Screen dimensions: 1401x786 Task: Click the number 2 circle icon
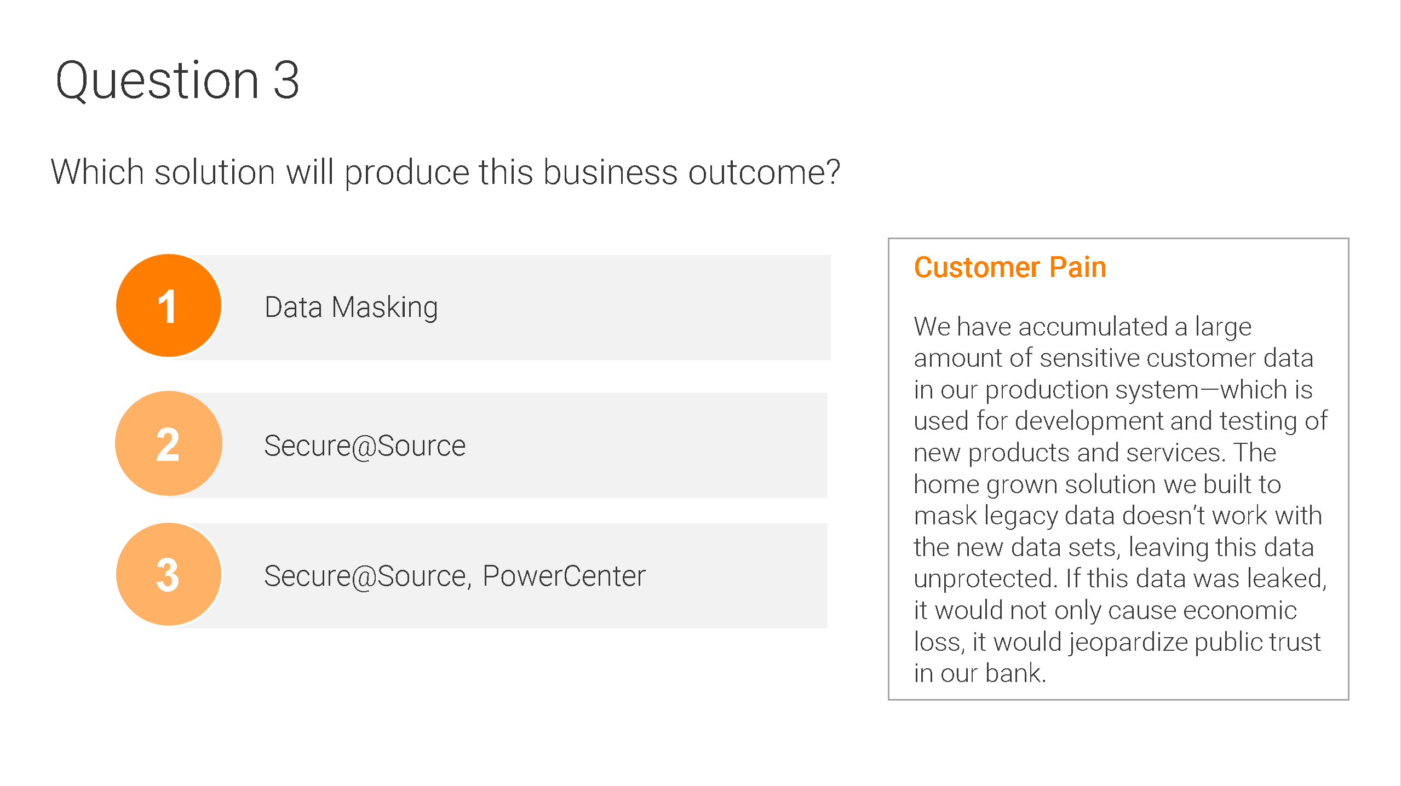[169, 443]
